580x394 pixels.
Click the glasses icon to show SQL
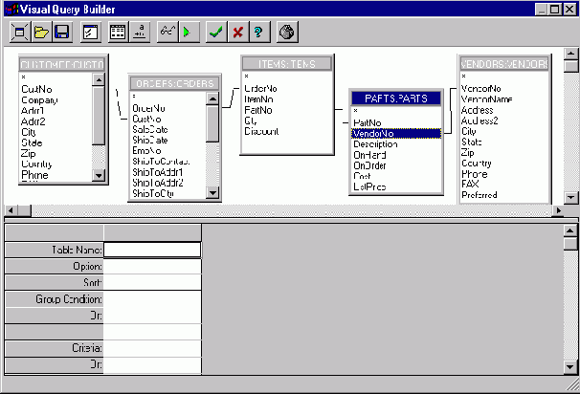click(167, 32)
